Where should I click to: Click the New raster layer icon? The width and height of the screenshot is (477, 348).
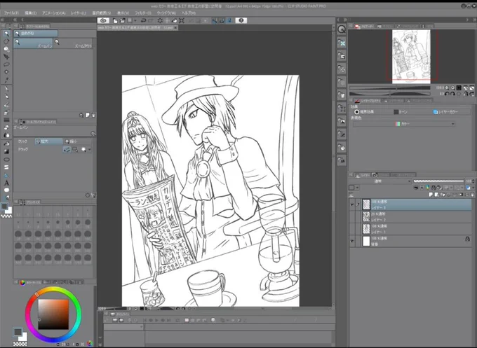[431, 195]
